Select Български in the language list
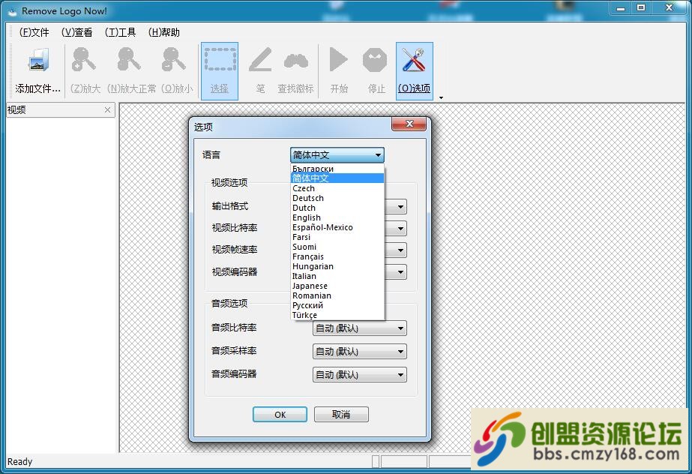Screen dimensions: 692x474 click(337, 169)
